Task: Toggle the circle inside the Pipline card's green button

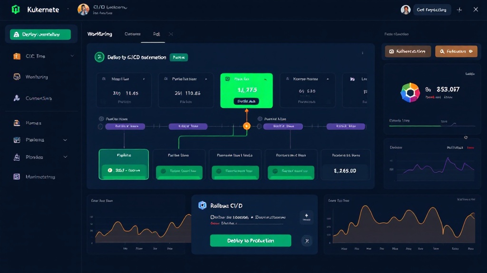Action: [x=110, y=170]
